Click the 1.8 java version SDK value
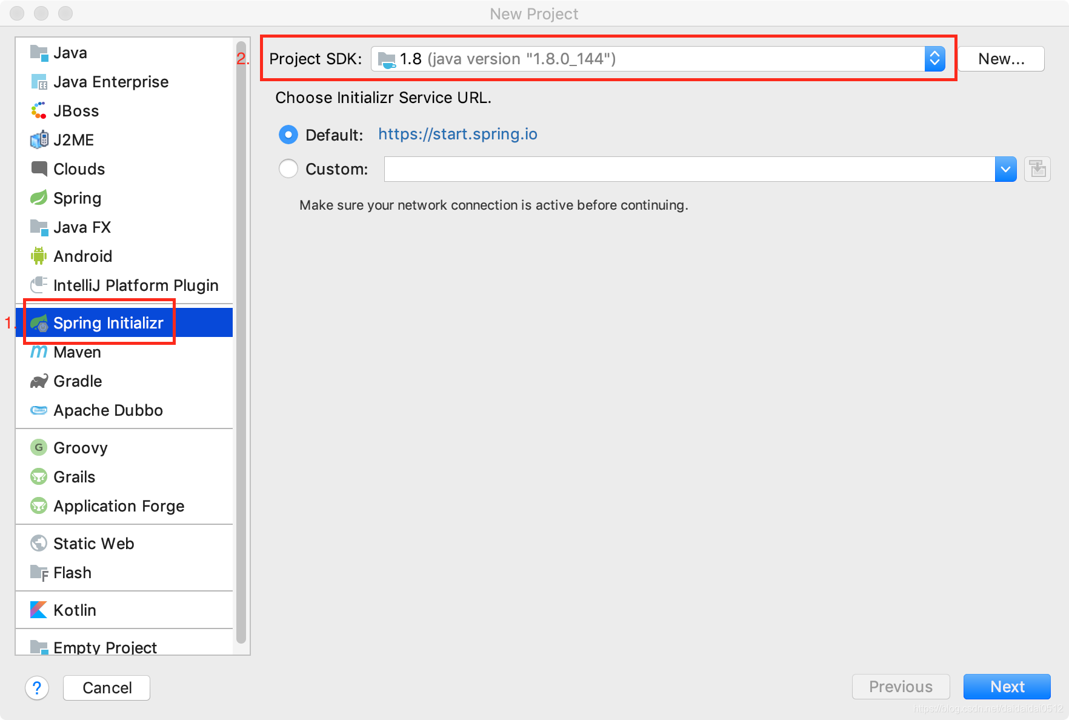The image size is (1069, 720). [508, 59]
